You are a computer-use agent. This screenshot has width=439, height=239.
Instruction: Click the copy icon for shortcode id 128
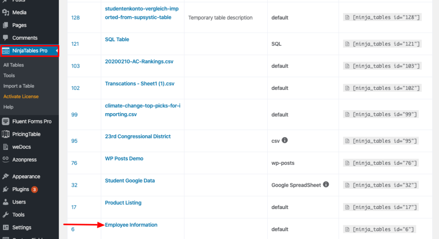click(346, 18)
